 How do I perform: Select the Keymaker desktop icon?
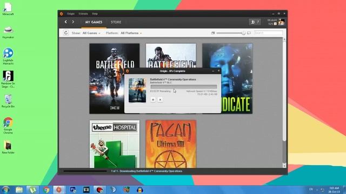coord(8,32)
